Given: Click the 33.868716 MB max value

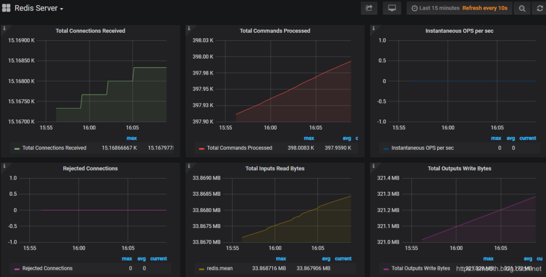Looking at the screenshot, I should tap(269, 268).
